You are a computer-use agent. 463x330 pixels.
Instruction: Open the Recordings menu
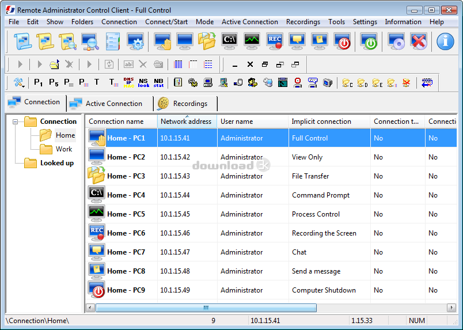point(303,22)
